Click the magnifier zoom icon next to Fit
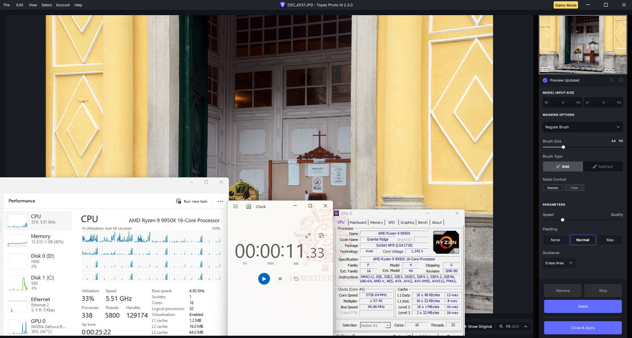 pos(501,326)
